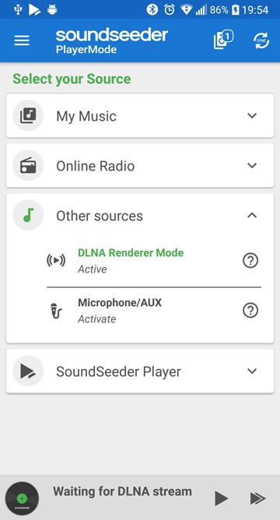The image size is (280, 520).
Task: Tap the connected speakers icon with badge
Action: [x=223, y=40]
